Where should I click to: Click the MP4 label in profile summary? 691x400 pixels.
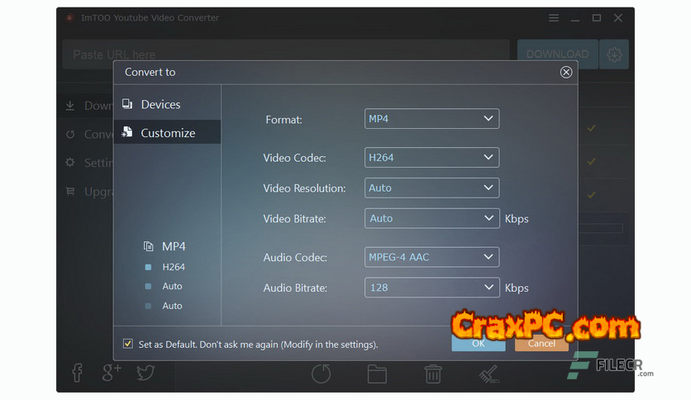(x=174, y=246)
